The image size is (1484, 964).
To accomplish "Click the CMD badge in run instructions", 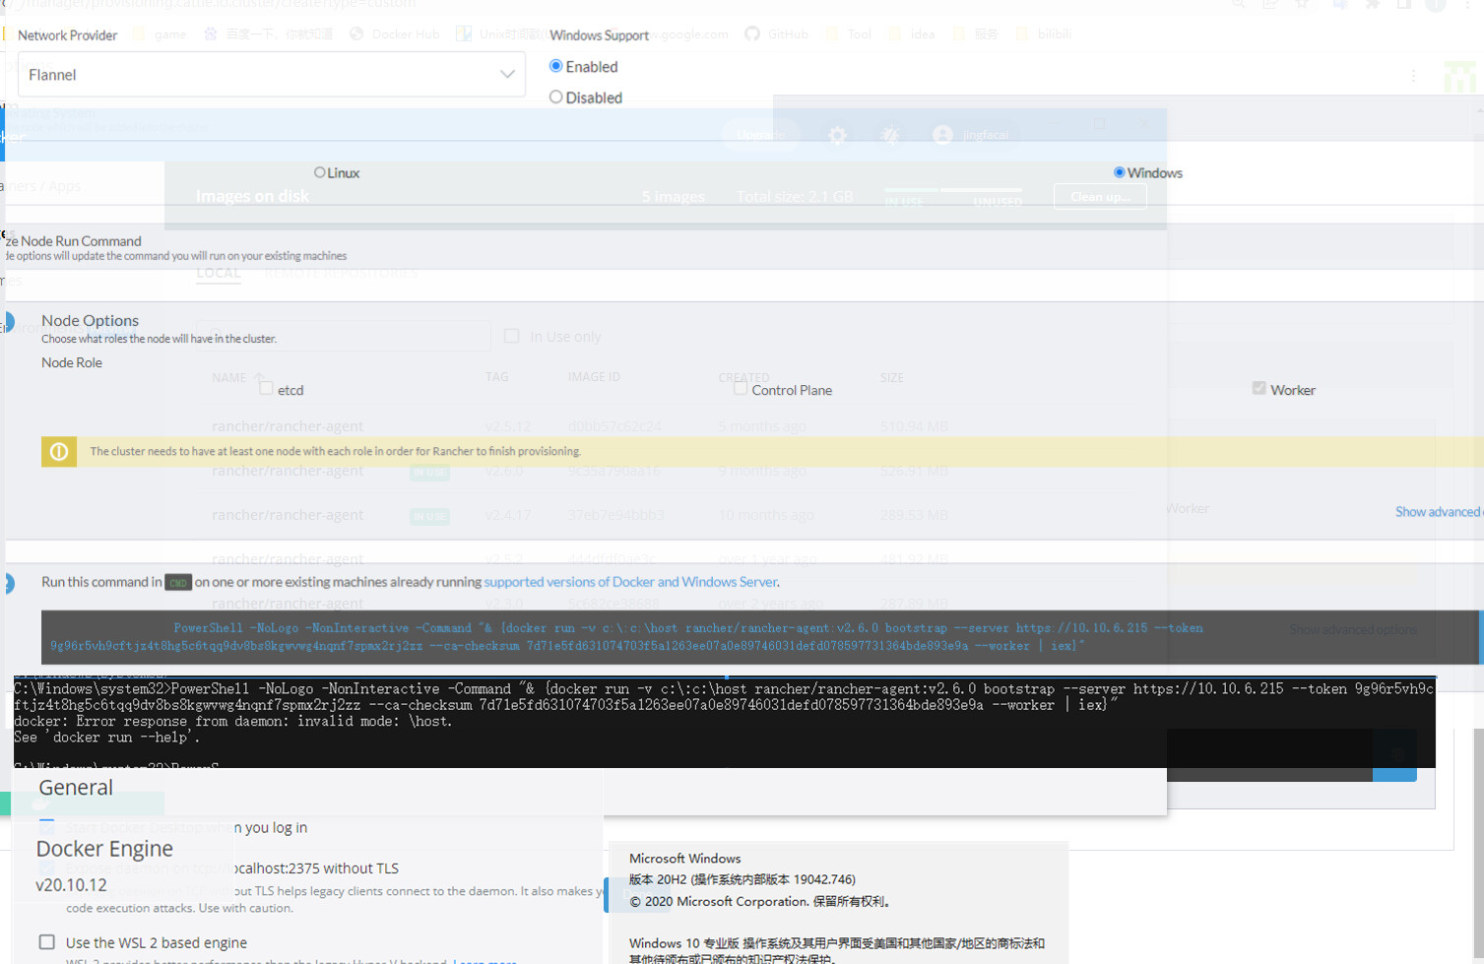I will pyautogui.click(x=178, y=583).
